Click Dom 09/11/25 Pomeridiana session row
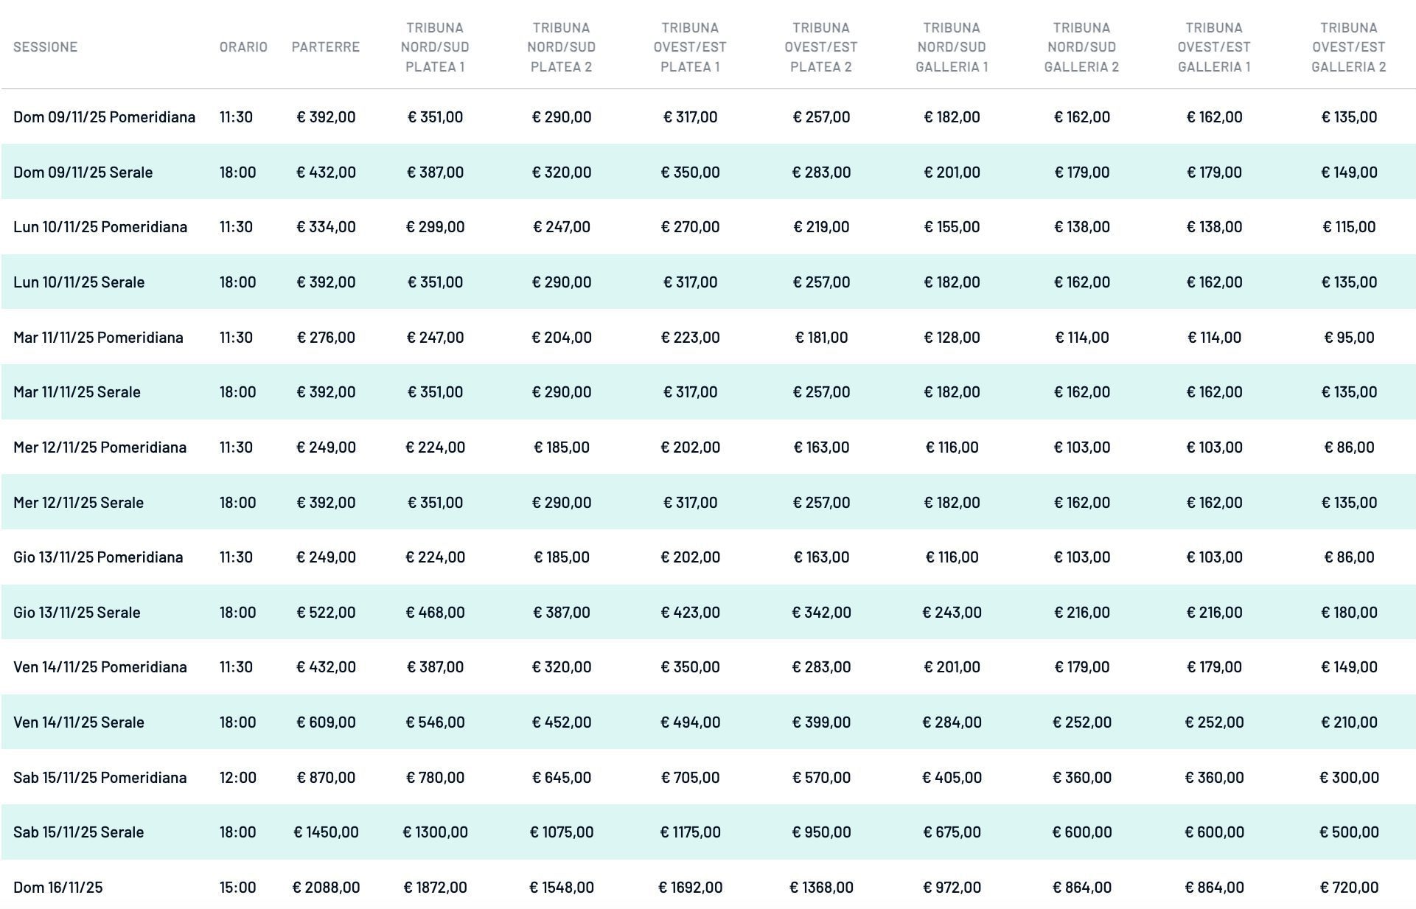The image size is (1416, 909). point(104,116)
